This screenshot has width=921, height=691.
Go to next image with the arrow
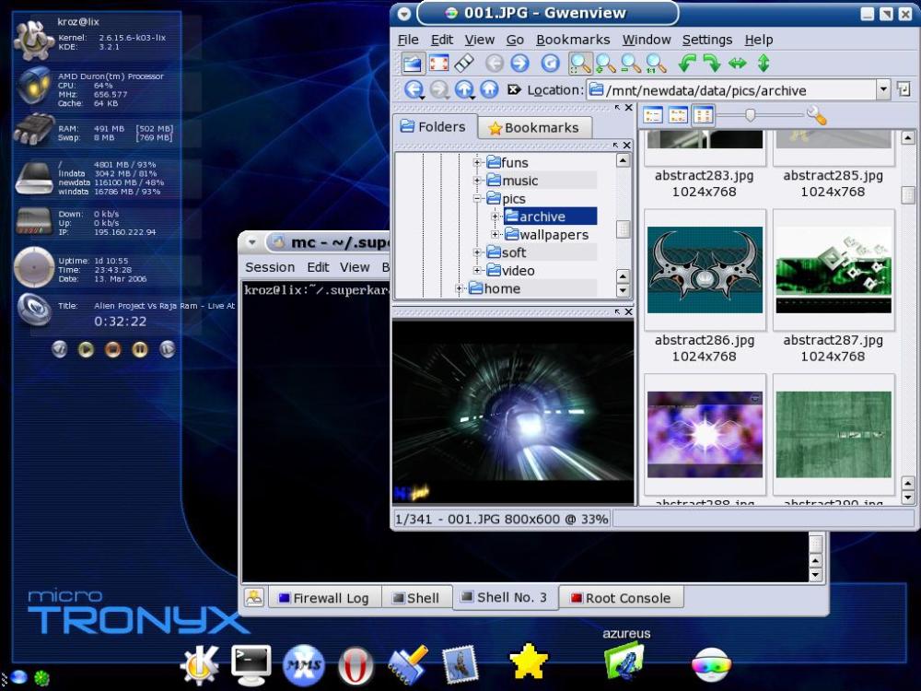pyautogui.click(x=519, y=63)
